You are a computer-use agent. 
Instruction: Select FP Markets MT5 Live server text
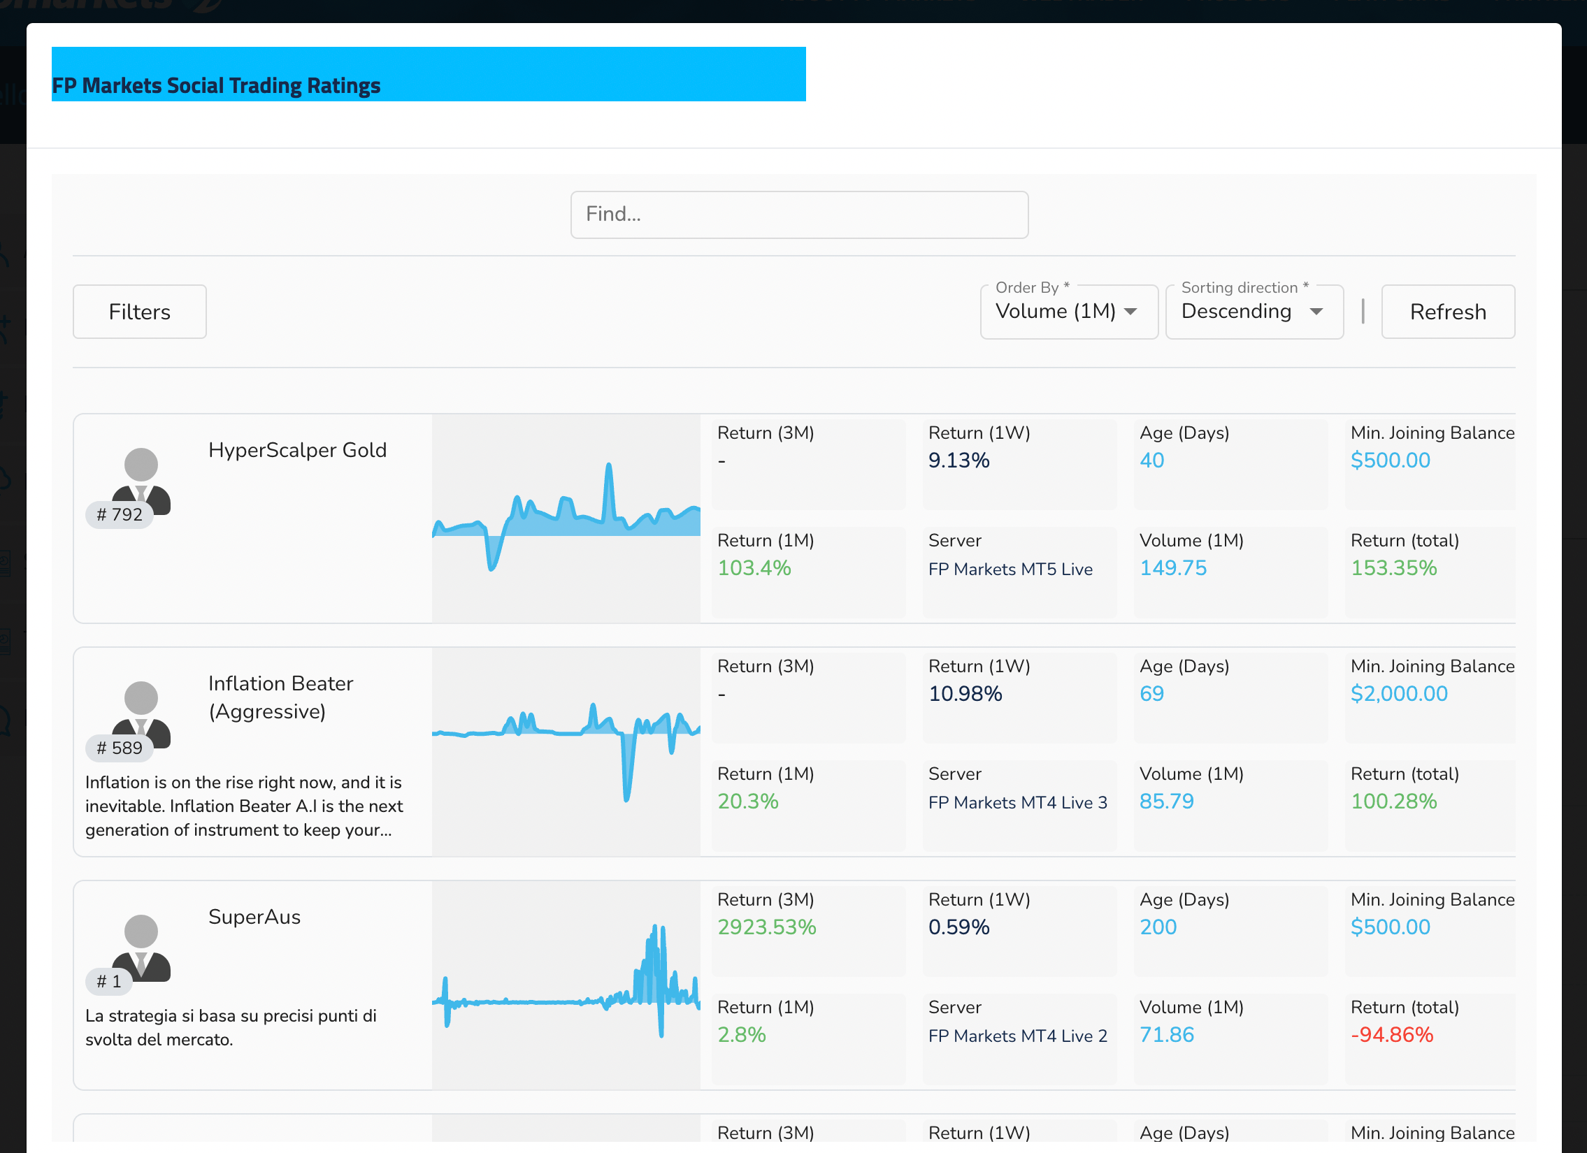[1010, 569]
